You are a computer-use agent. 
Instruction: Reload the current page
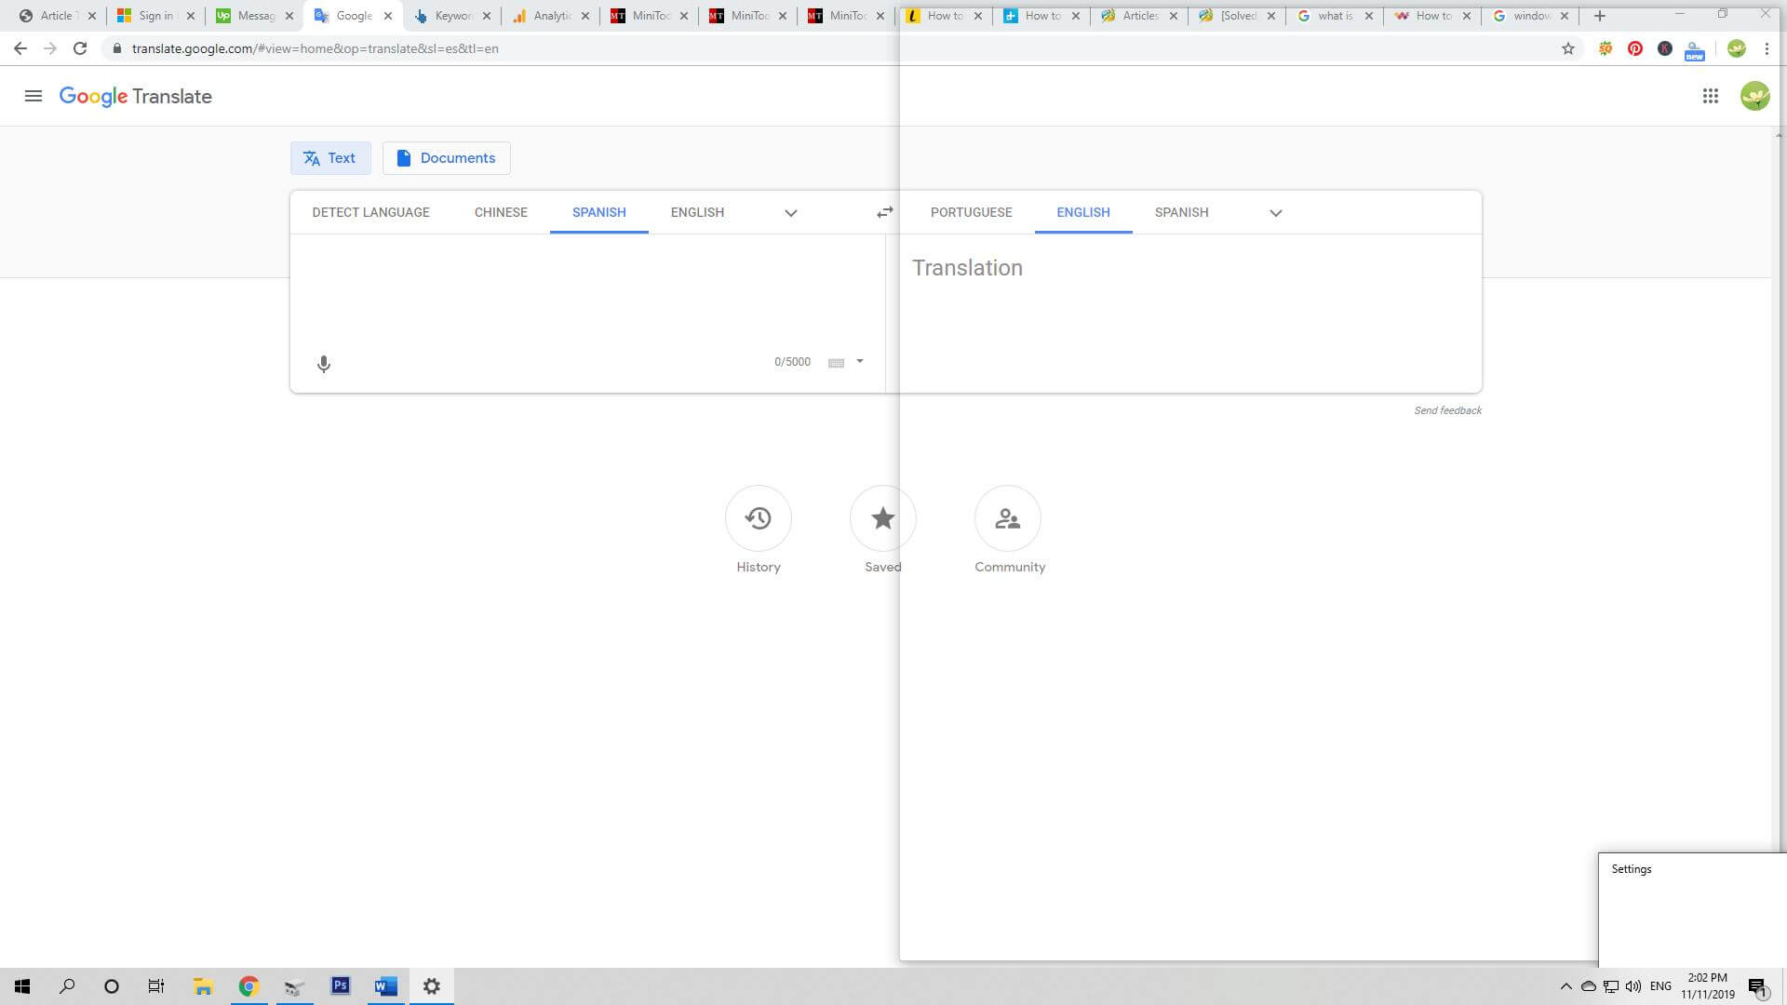pyautogui.click(x=80, y=48)
